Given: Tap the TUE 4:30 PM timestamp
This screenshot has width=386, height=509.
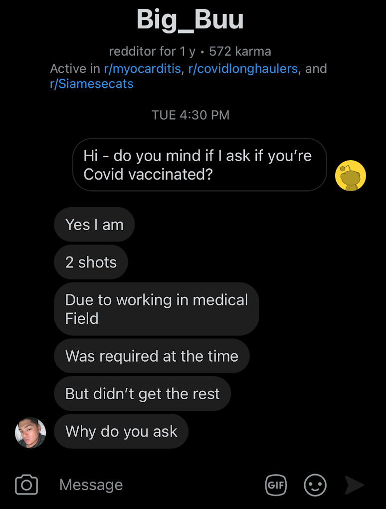Looking at the screenshot, I should pos(191,115).
